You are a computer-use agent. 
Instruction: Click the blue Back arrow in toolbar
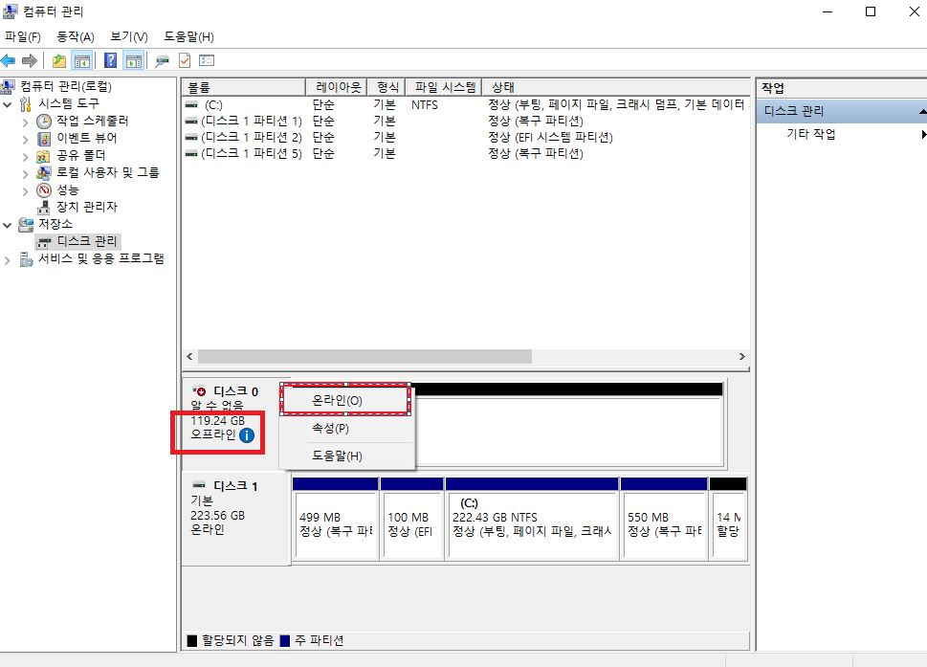click(x=9, y=60)
